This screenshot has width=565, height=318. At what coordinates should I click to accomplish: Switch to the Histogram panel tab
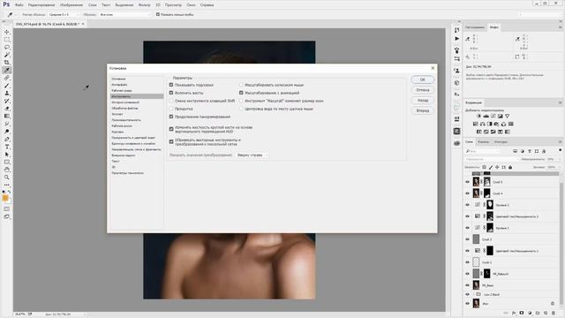pos(475,27)
